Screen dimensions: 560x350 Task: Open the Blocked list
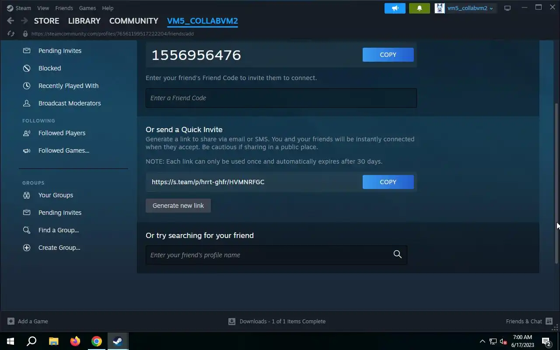pos(49,68)
